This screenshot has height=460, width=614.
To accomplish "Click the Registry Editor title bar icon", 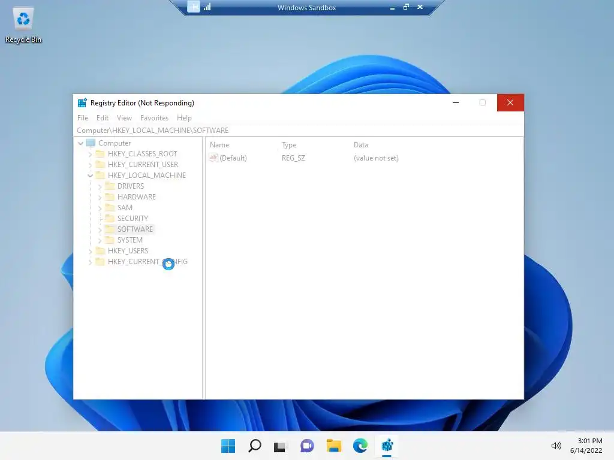I will click(x=82, y=103).
